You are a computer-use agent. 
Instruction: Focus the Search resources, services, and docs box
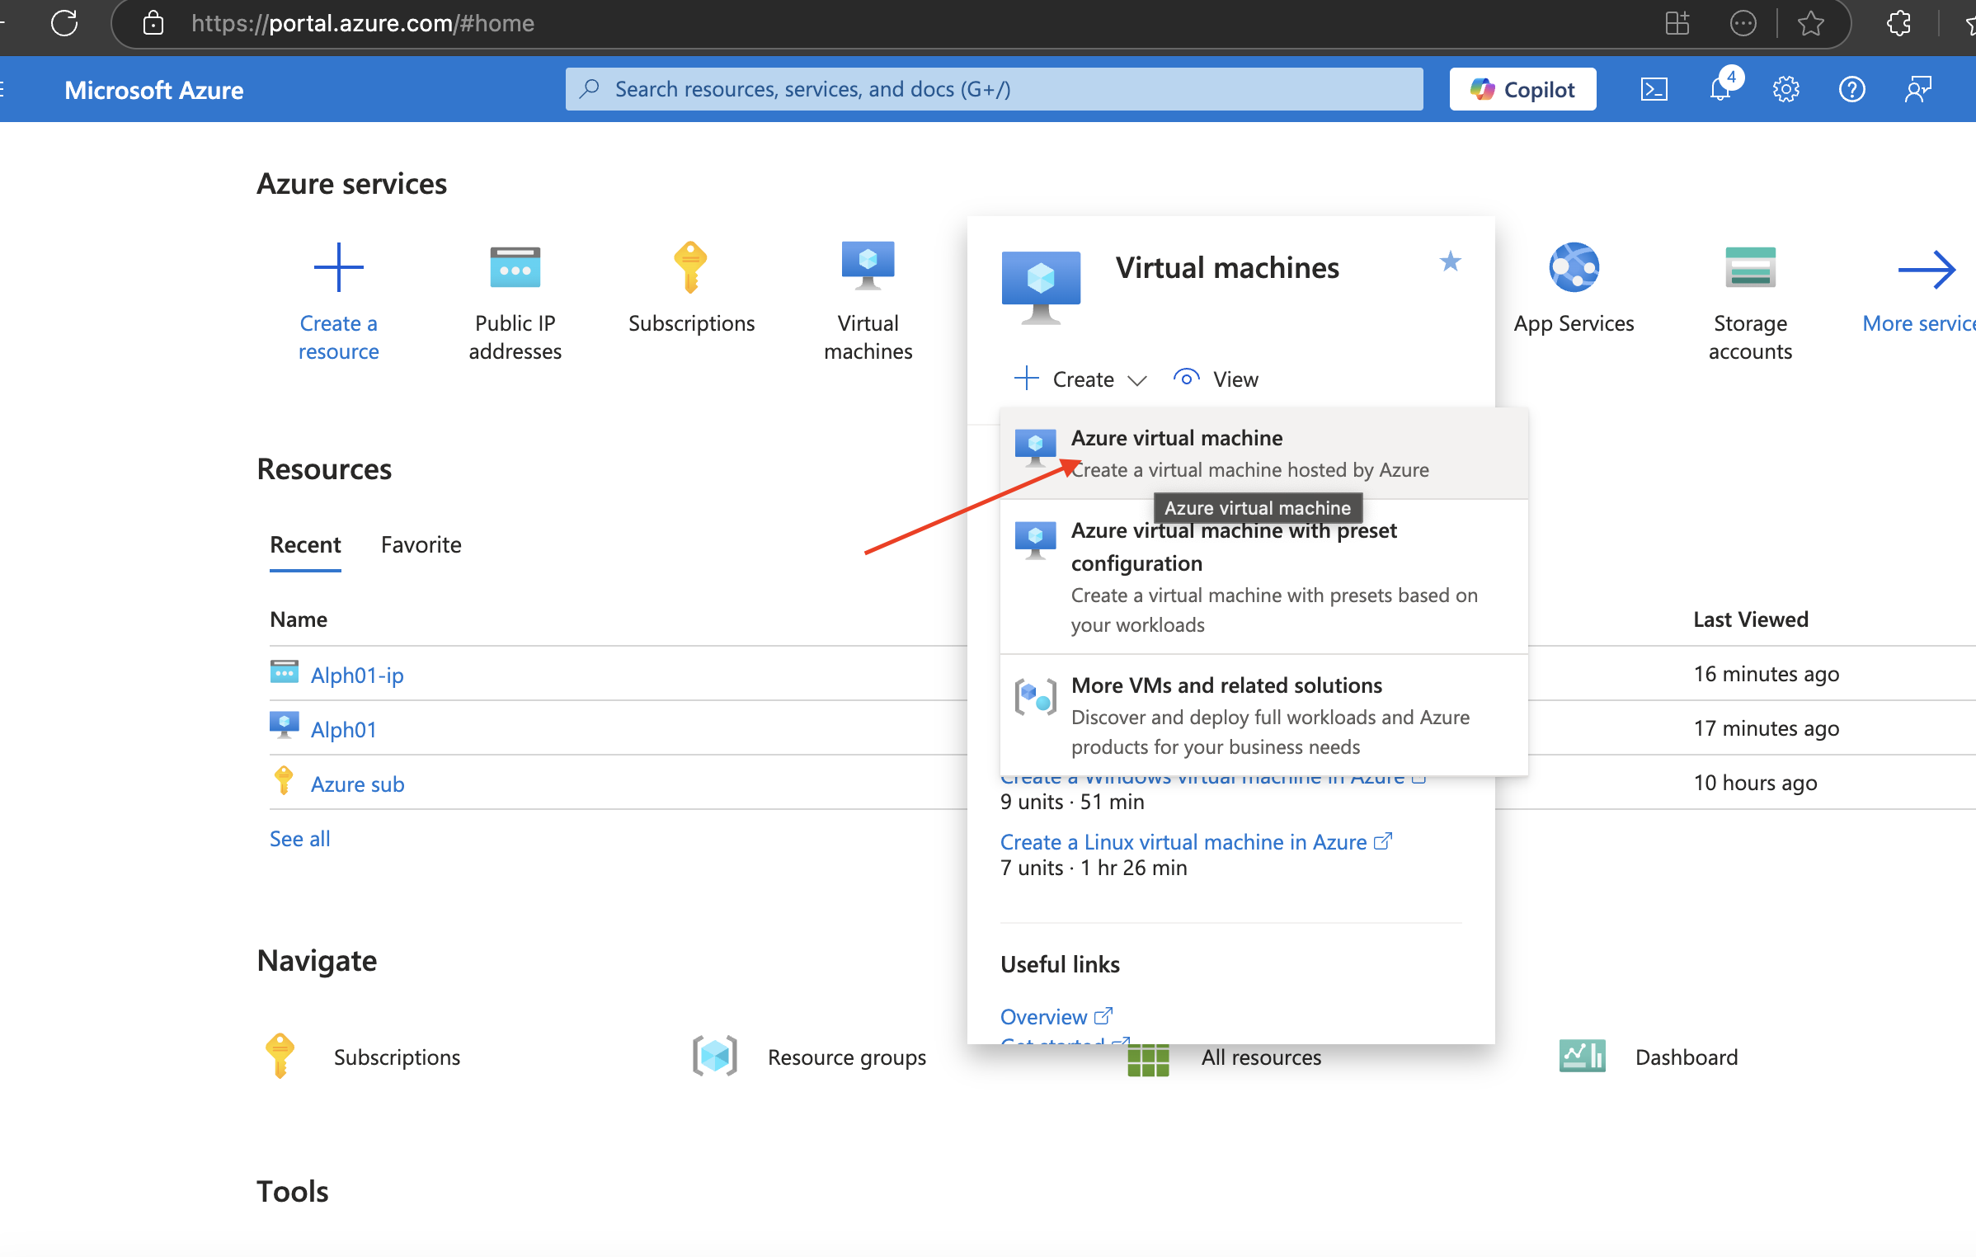(994, 89)
